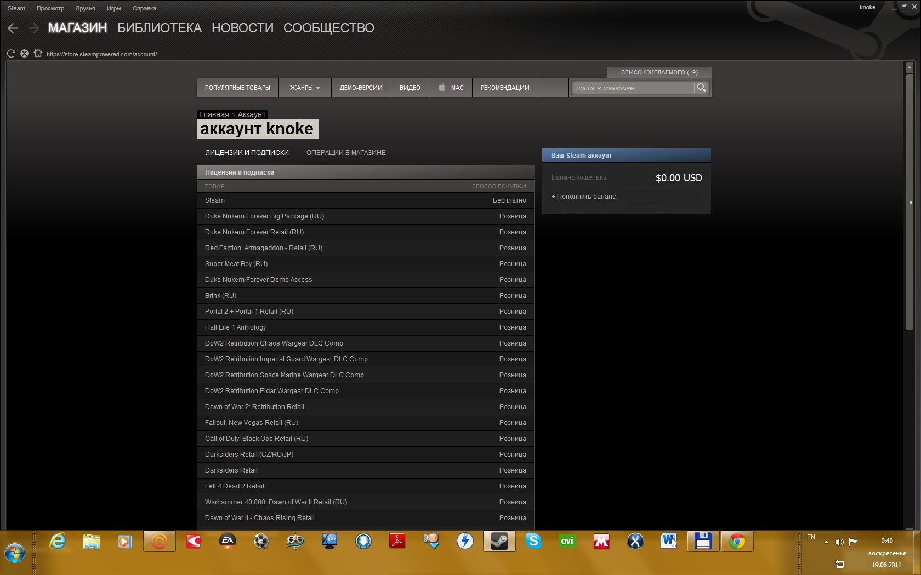Open the red M McAfee taskbar icon
The width and height of the screenshot is (921, 575).
pos(601,542)
